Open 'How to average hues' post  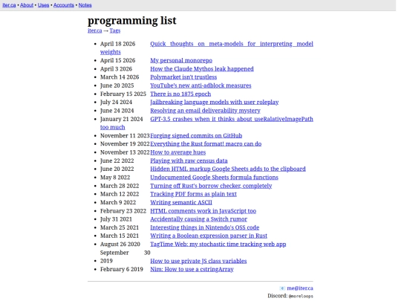[177, 152]
